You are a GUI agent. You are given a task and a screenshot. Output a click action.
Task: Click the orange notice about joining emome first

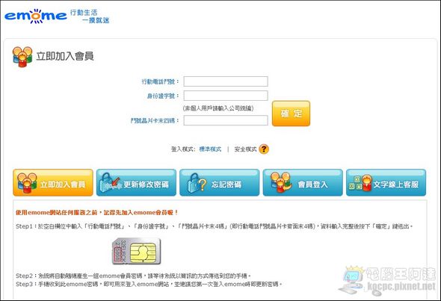[96, 212]
